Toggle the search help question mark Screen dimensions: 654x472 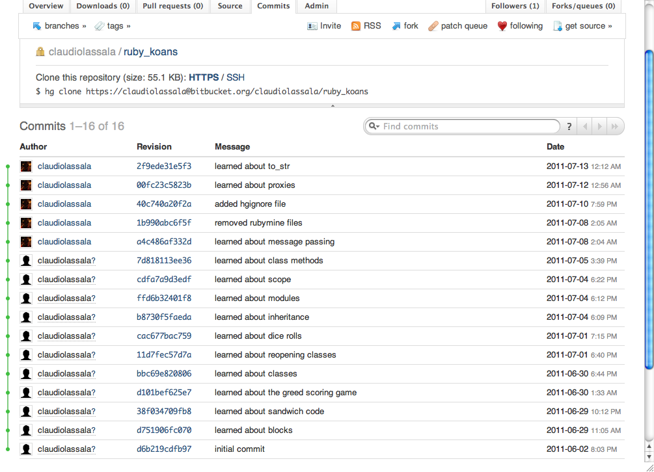569,126
